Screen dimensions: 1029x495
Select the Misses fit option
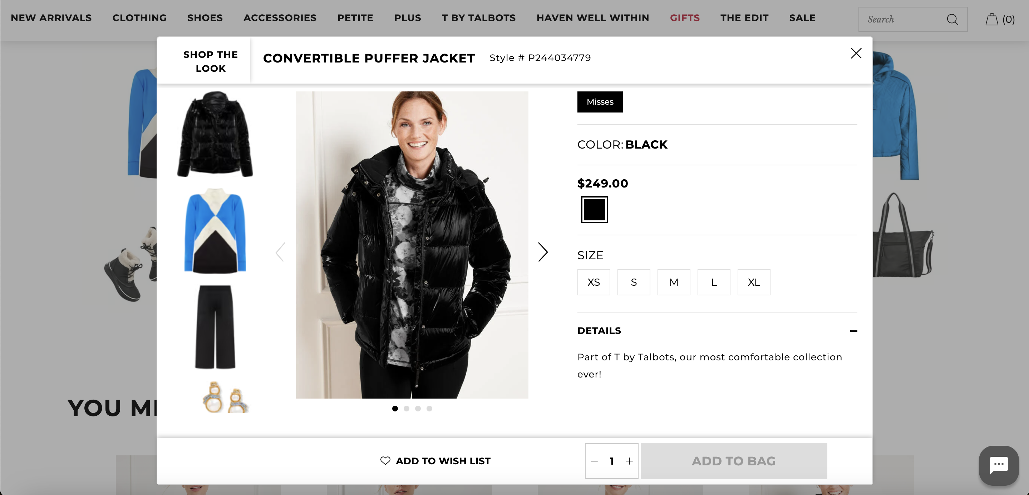pyautogui.click(x=600, y=102)
